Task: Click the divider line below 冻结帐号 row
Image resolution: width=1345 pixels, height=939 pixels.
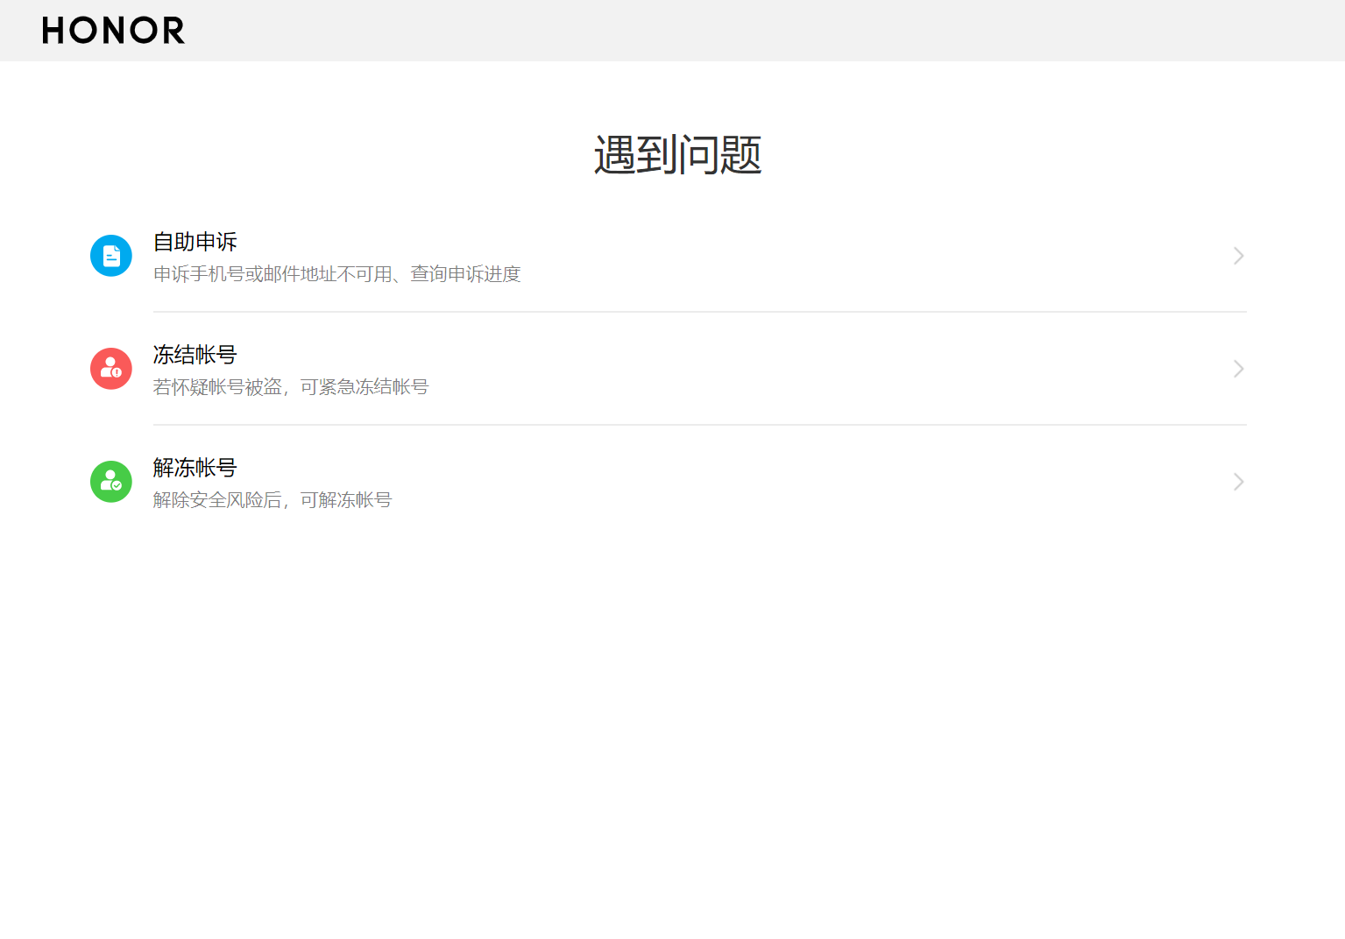Action: click(x=700, y=425)
